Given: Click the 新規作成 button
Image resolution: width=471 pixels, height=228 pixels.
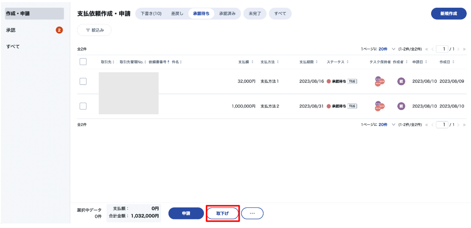Looking at the screenshot, I should click(449, 14).
